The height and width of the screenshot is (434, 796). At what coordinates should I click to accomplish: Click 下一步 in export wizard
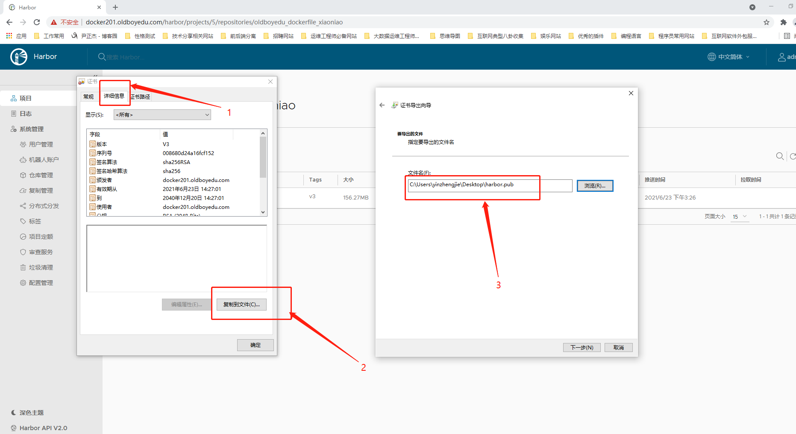(582, 348)
